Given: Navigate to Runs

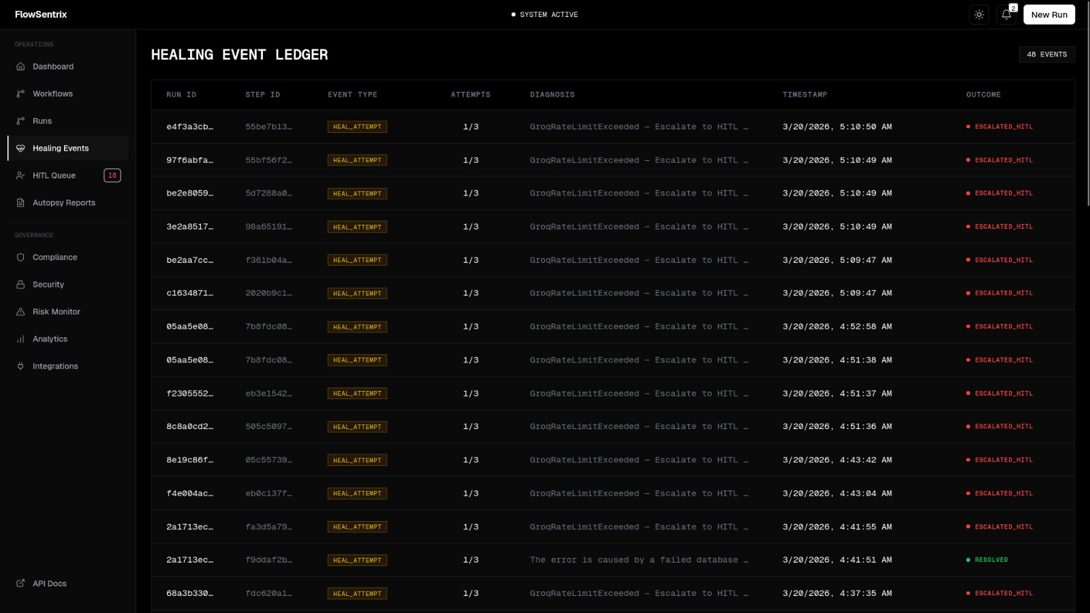Looking at the screenshot, I should 67,121.
